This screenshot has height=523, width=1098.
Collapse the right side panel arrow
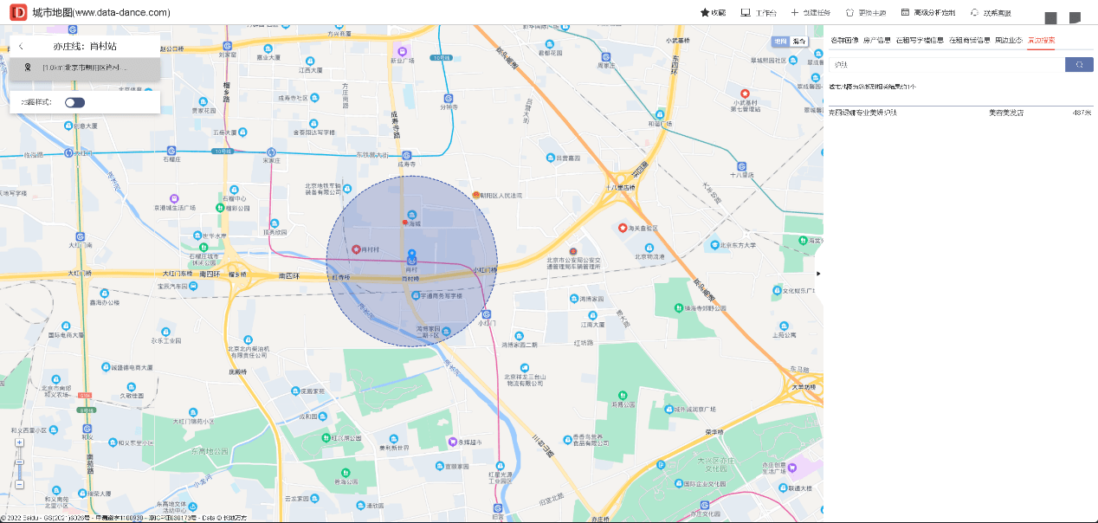[819, 274]
